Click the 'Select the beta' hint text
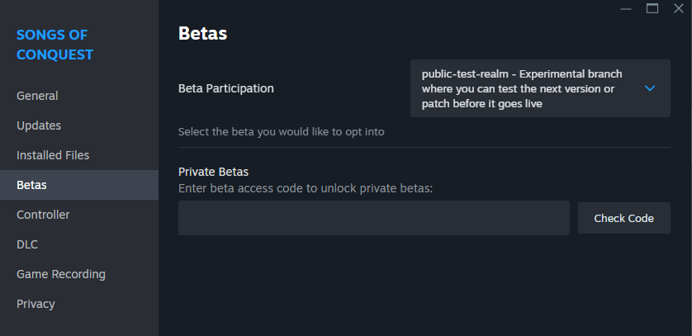 tap(282, 131)
